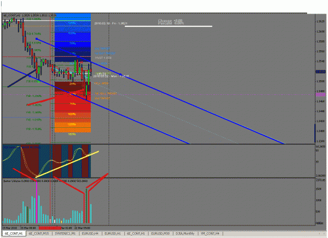Viewport: 328px width, 238px height.
Task: Select the channel handle near 2010.03.22 label
Action: (x=120, y=74)
